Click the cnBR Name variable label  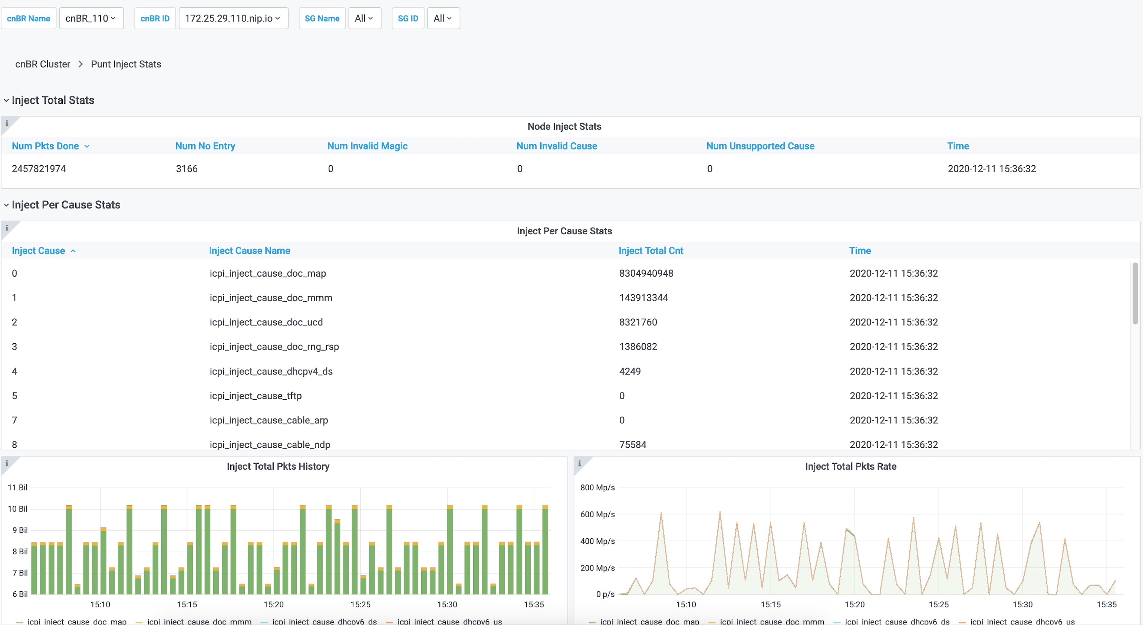[x=29, y=18]
